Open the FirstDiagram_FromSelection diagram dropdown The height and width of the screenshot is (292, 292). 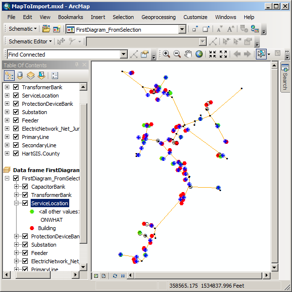coord(182,29)
